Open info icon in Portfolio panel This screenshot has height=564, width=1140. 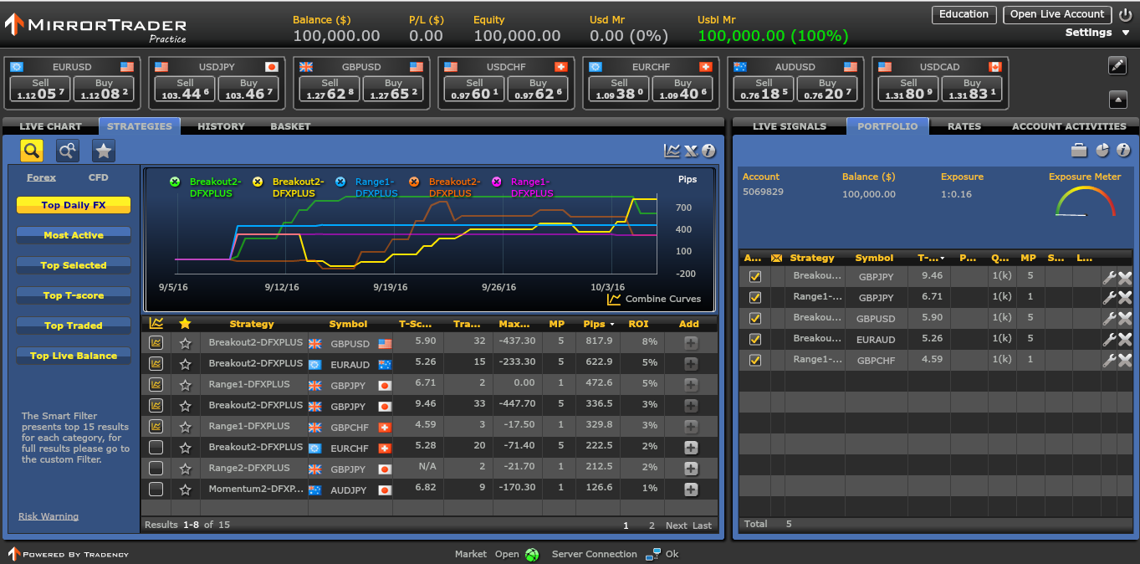coord(1123,151)
